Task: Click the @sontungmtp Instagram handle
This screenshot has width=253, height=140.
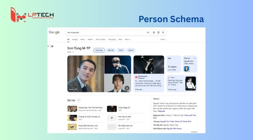Action: [x=143, y=76]
